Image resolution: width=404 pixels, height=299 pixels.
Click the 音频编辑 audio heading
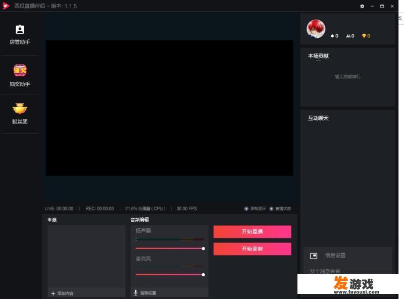pyautogui.click(x=140, y=220)
